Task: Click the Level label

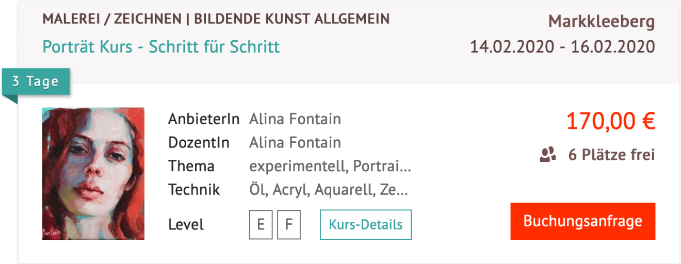Action: (x=186, y=225)
